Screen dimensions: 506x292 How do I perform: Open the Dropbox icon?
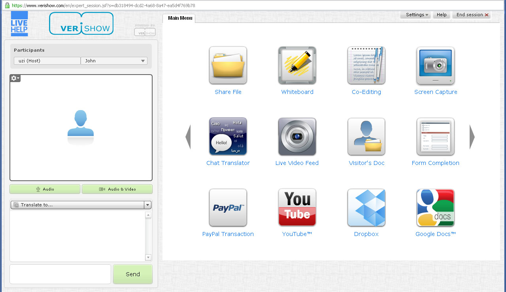(x=366, y=208)
